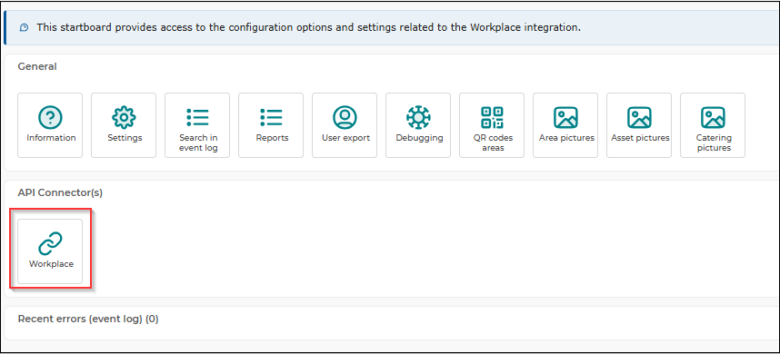780x354 pixels.
Task: Click the General section heading
Action: (x=37, y=66)
